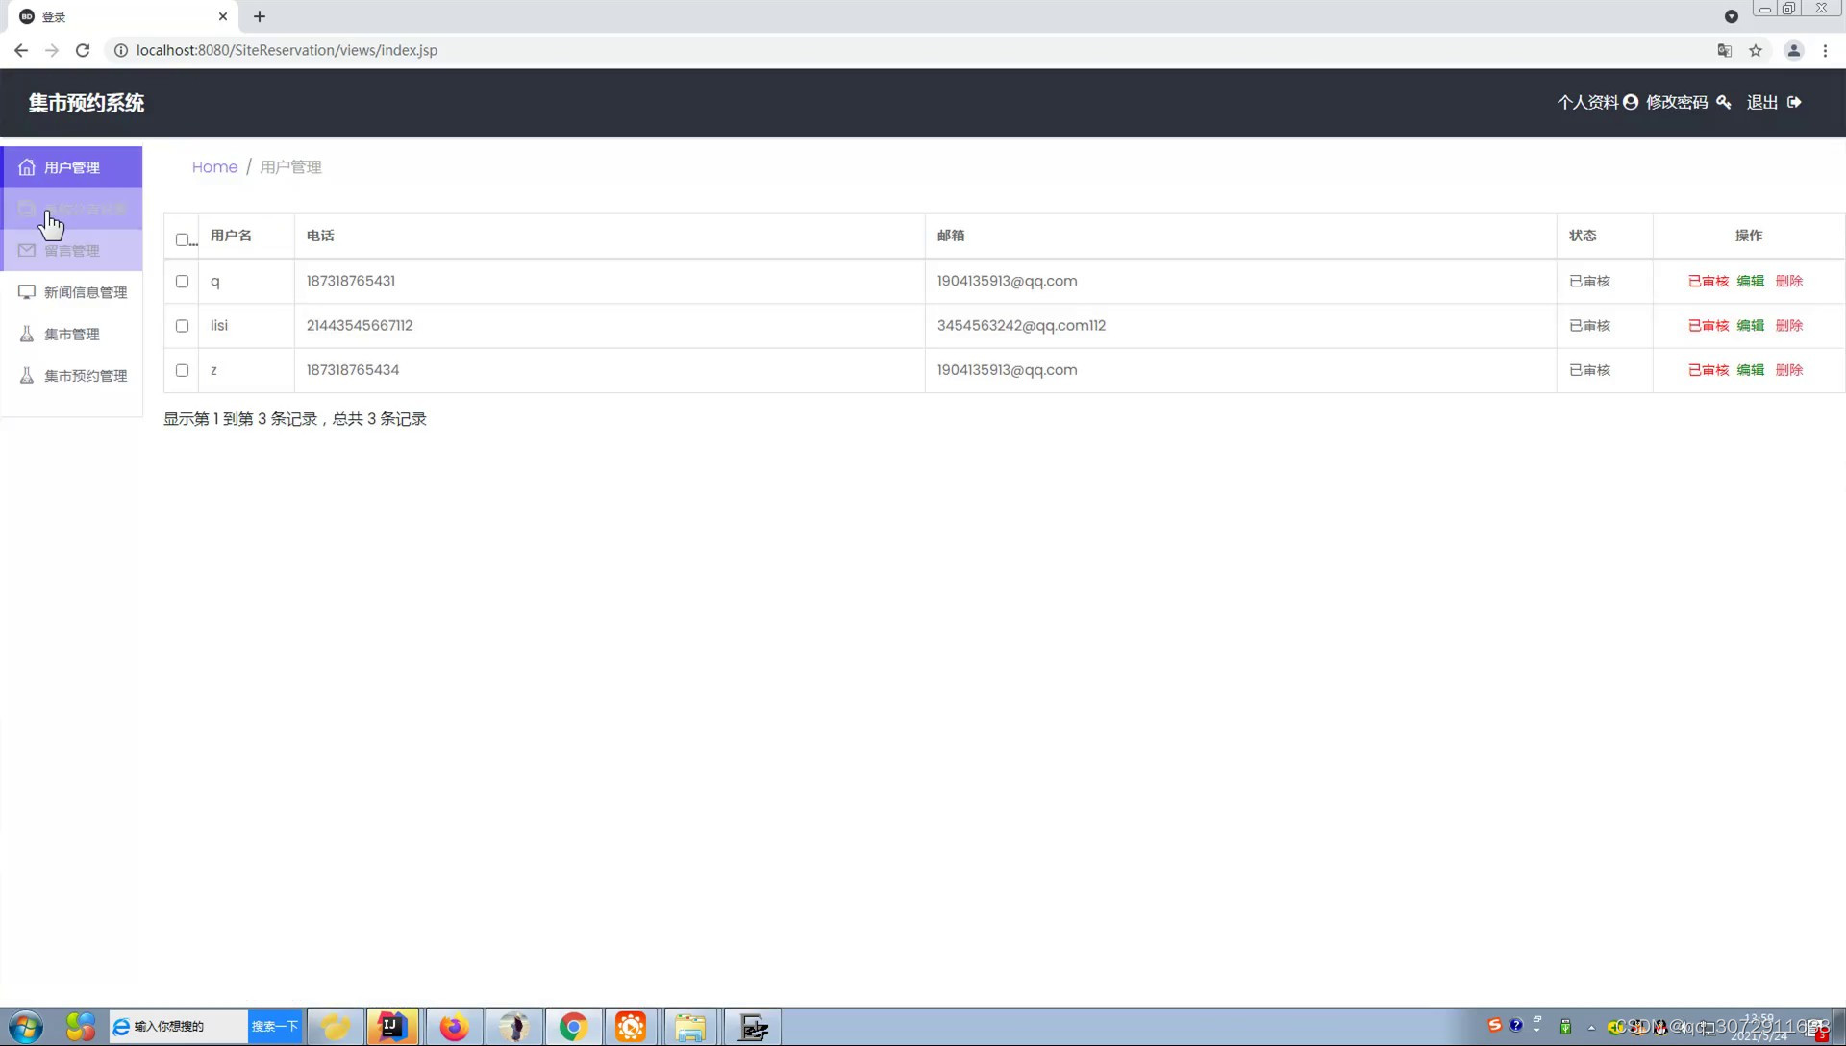
Task: Click the flask icon beside 集市管理
Action: point(27,335)
